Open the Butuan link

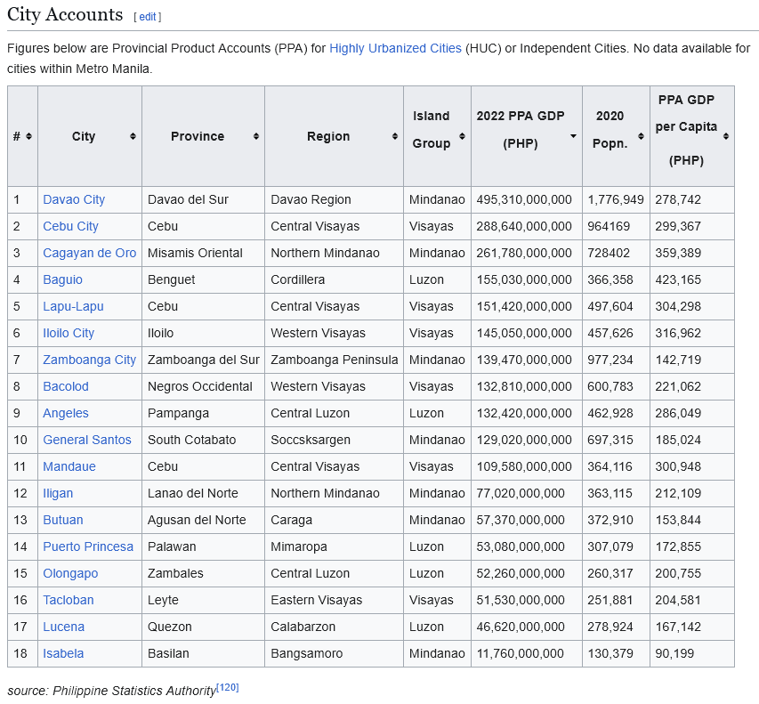pos(63,520)
